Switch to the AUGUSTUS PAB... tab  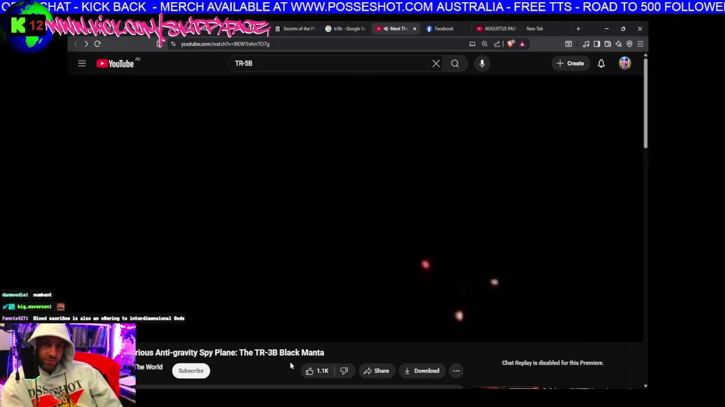[496, 28]
